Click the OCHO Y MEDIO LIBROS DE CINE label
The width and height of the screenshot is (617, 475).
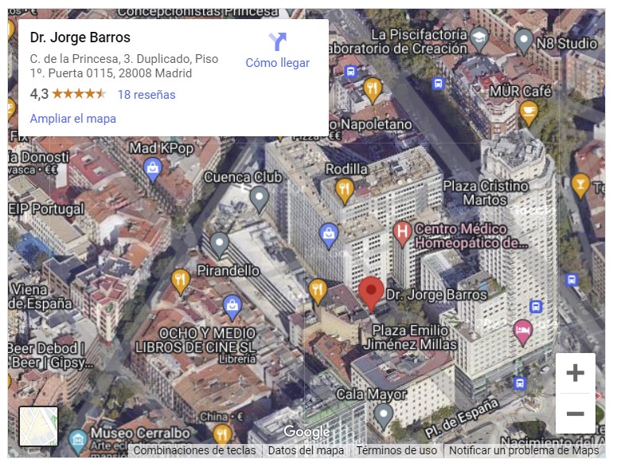click(x=196, y=340)
